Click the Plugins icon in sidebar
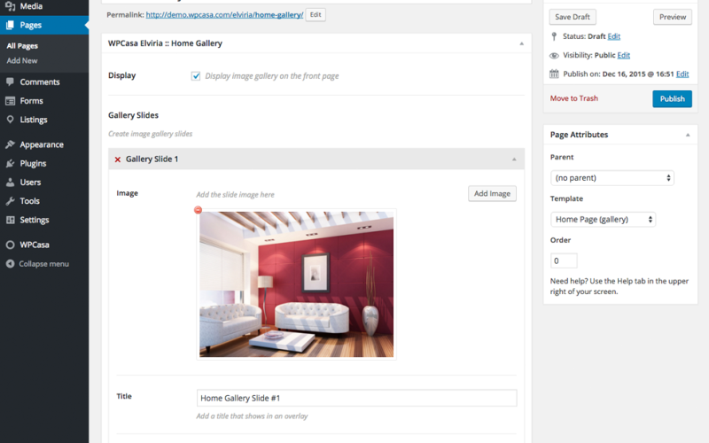Viewport: 709px width, 443px height. click(x=10, y=164)
